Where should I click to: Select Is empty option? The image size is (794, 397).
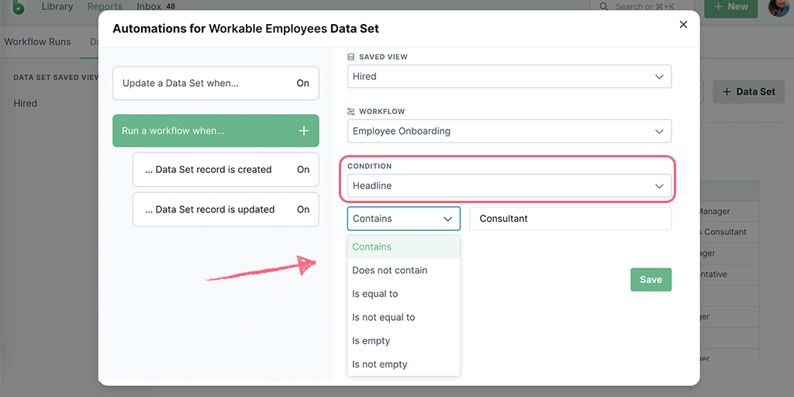403,341
